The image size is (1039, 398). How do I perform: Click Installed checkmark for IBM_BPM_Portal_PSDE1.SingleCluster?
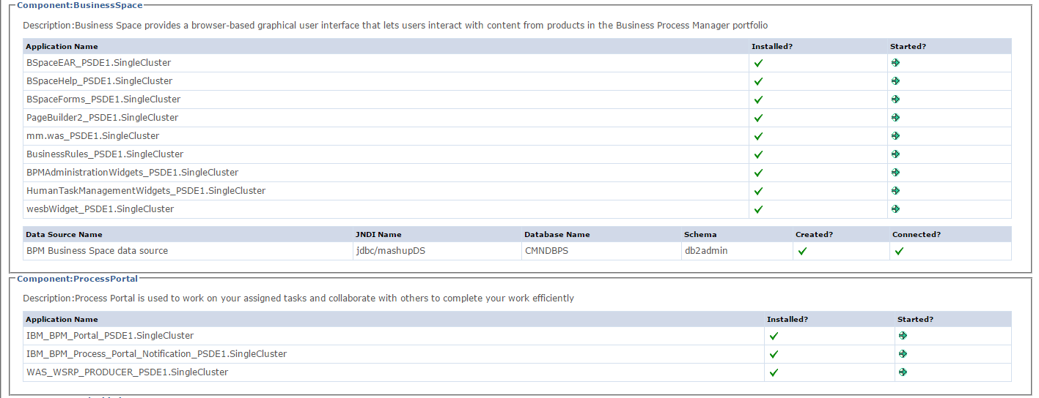[774, 336]
